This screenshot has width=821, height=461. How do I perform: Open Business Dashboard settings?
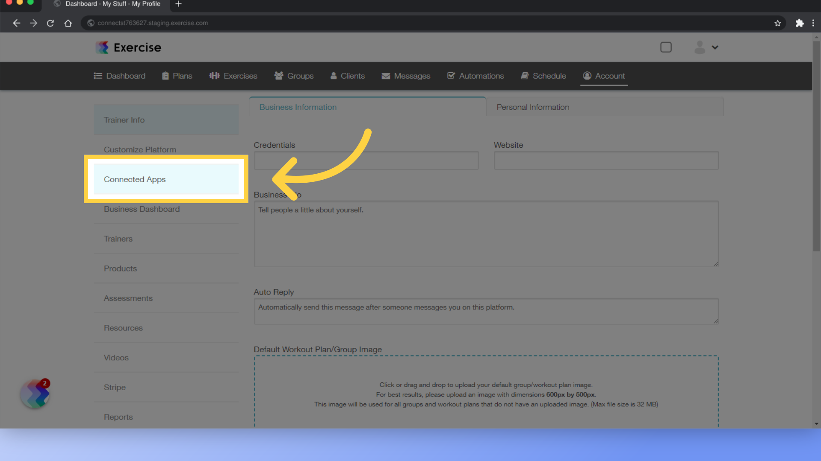(x=142, y=209)
